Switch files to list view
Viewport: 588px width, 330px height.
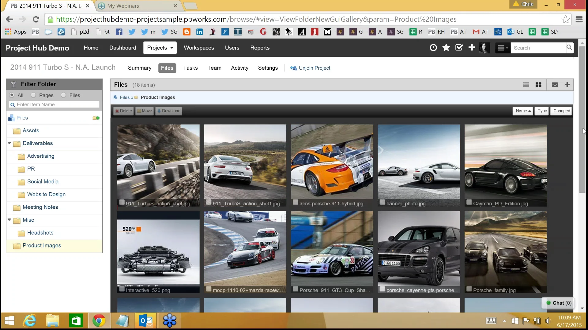526,85
